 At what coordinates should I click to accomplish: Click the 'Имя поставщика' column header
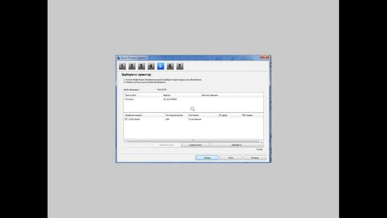pos(210,95)
